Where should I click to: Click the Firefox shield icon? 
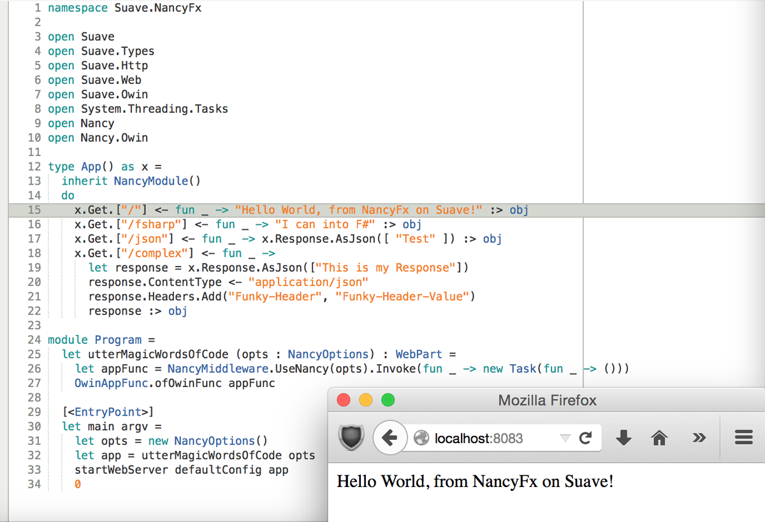tap(351, 438)
